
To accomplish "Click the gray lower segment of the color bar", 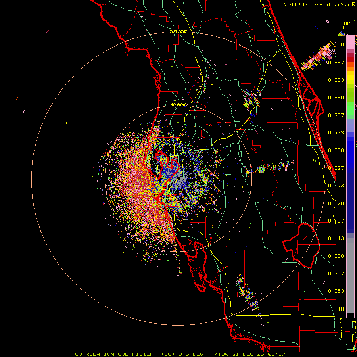I will tap(350, 276).
